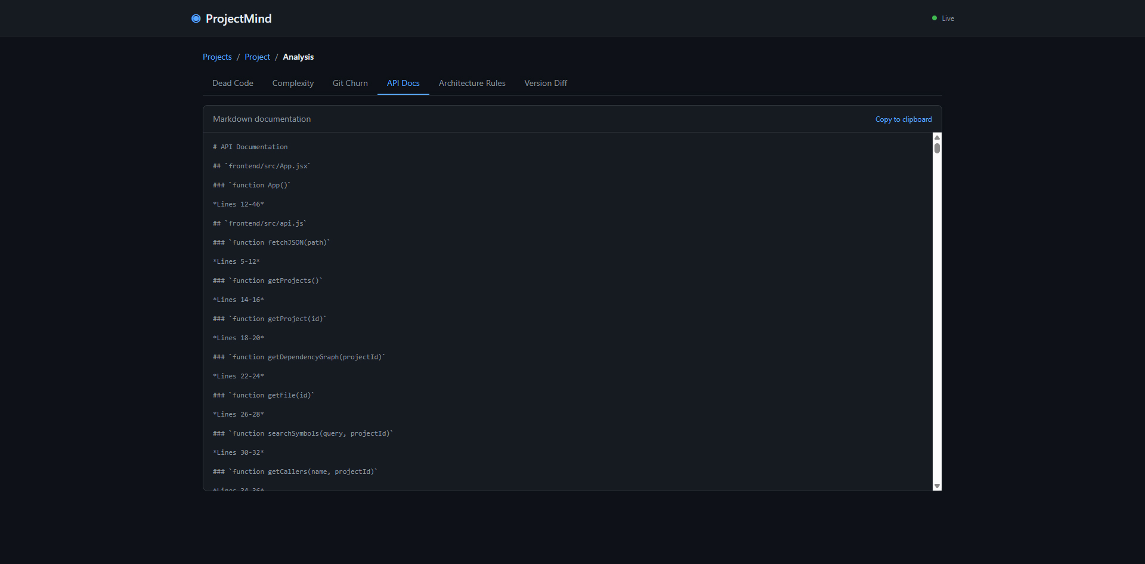Open the Dead Code tab

[x=233, y=83]
